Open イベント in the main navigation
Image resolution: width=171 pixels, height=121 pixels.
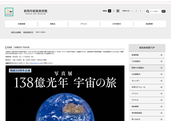pos(84,24)
